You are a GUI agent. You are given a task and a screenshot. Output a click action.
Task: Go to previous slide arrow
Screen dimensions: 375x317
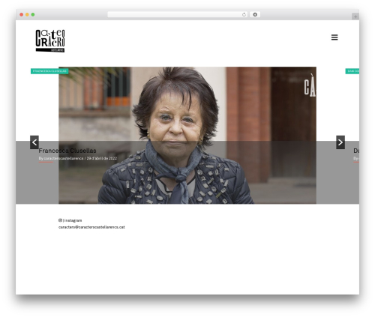point(34,142)
